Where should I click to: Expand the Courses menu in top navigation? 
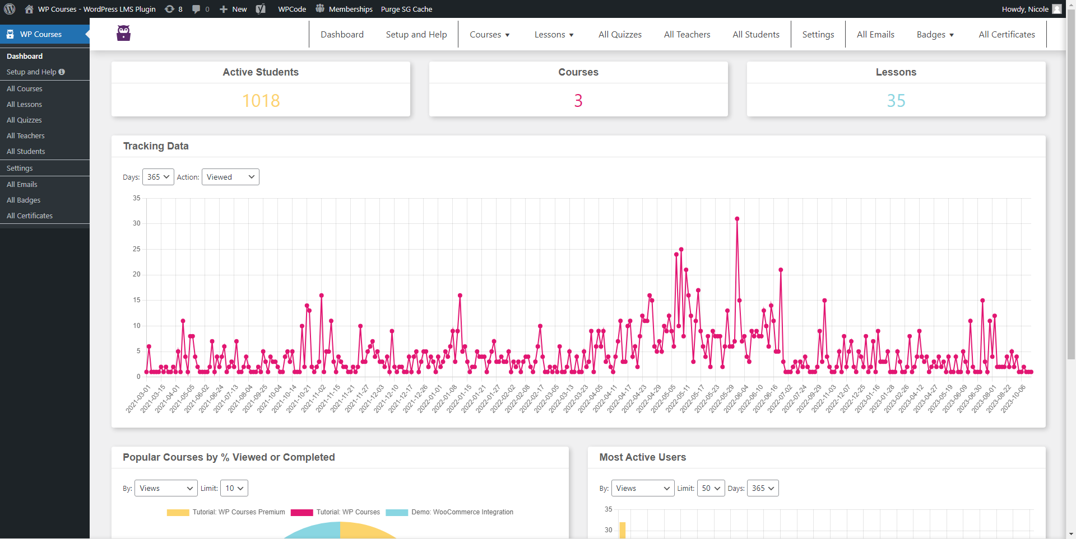[489, 35]
